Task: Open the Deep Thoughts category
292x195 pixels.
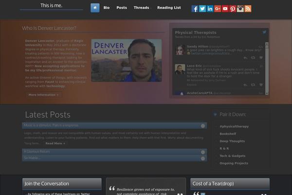Action: coord(232,141)
